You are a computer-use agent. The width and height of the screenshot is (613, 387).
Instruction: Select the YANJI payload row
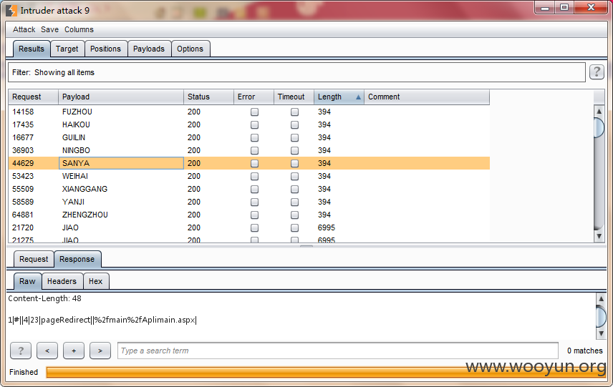(248, 202)
